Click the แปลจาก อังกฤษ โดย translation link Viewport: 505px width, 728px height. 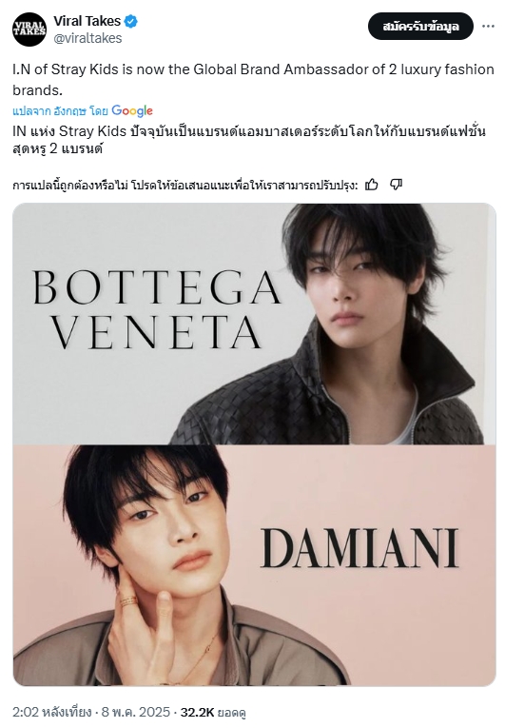pyautogui.click(x=60, y=111)
